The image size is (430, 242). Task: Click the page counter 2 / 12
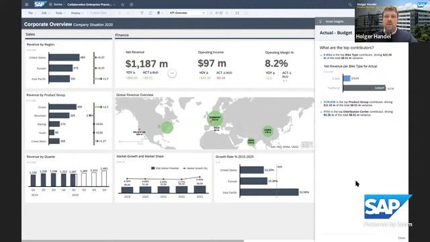(219, 13)
